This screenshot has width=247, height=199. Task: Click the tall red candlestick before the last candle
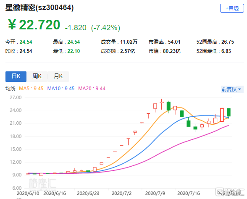222,115
